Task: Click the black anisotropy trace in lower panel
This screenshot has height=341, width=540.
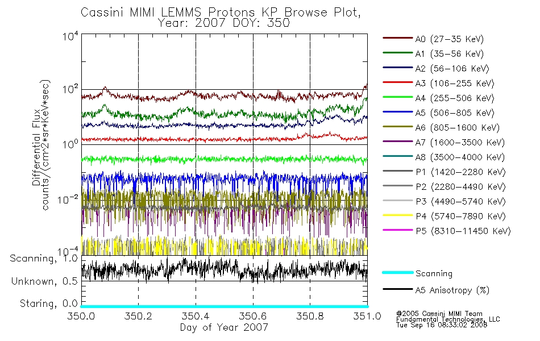Action: [224, 269]
